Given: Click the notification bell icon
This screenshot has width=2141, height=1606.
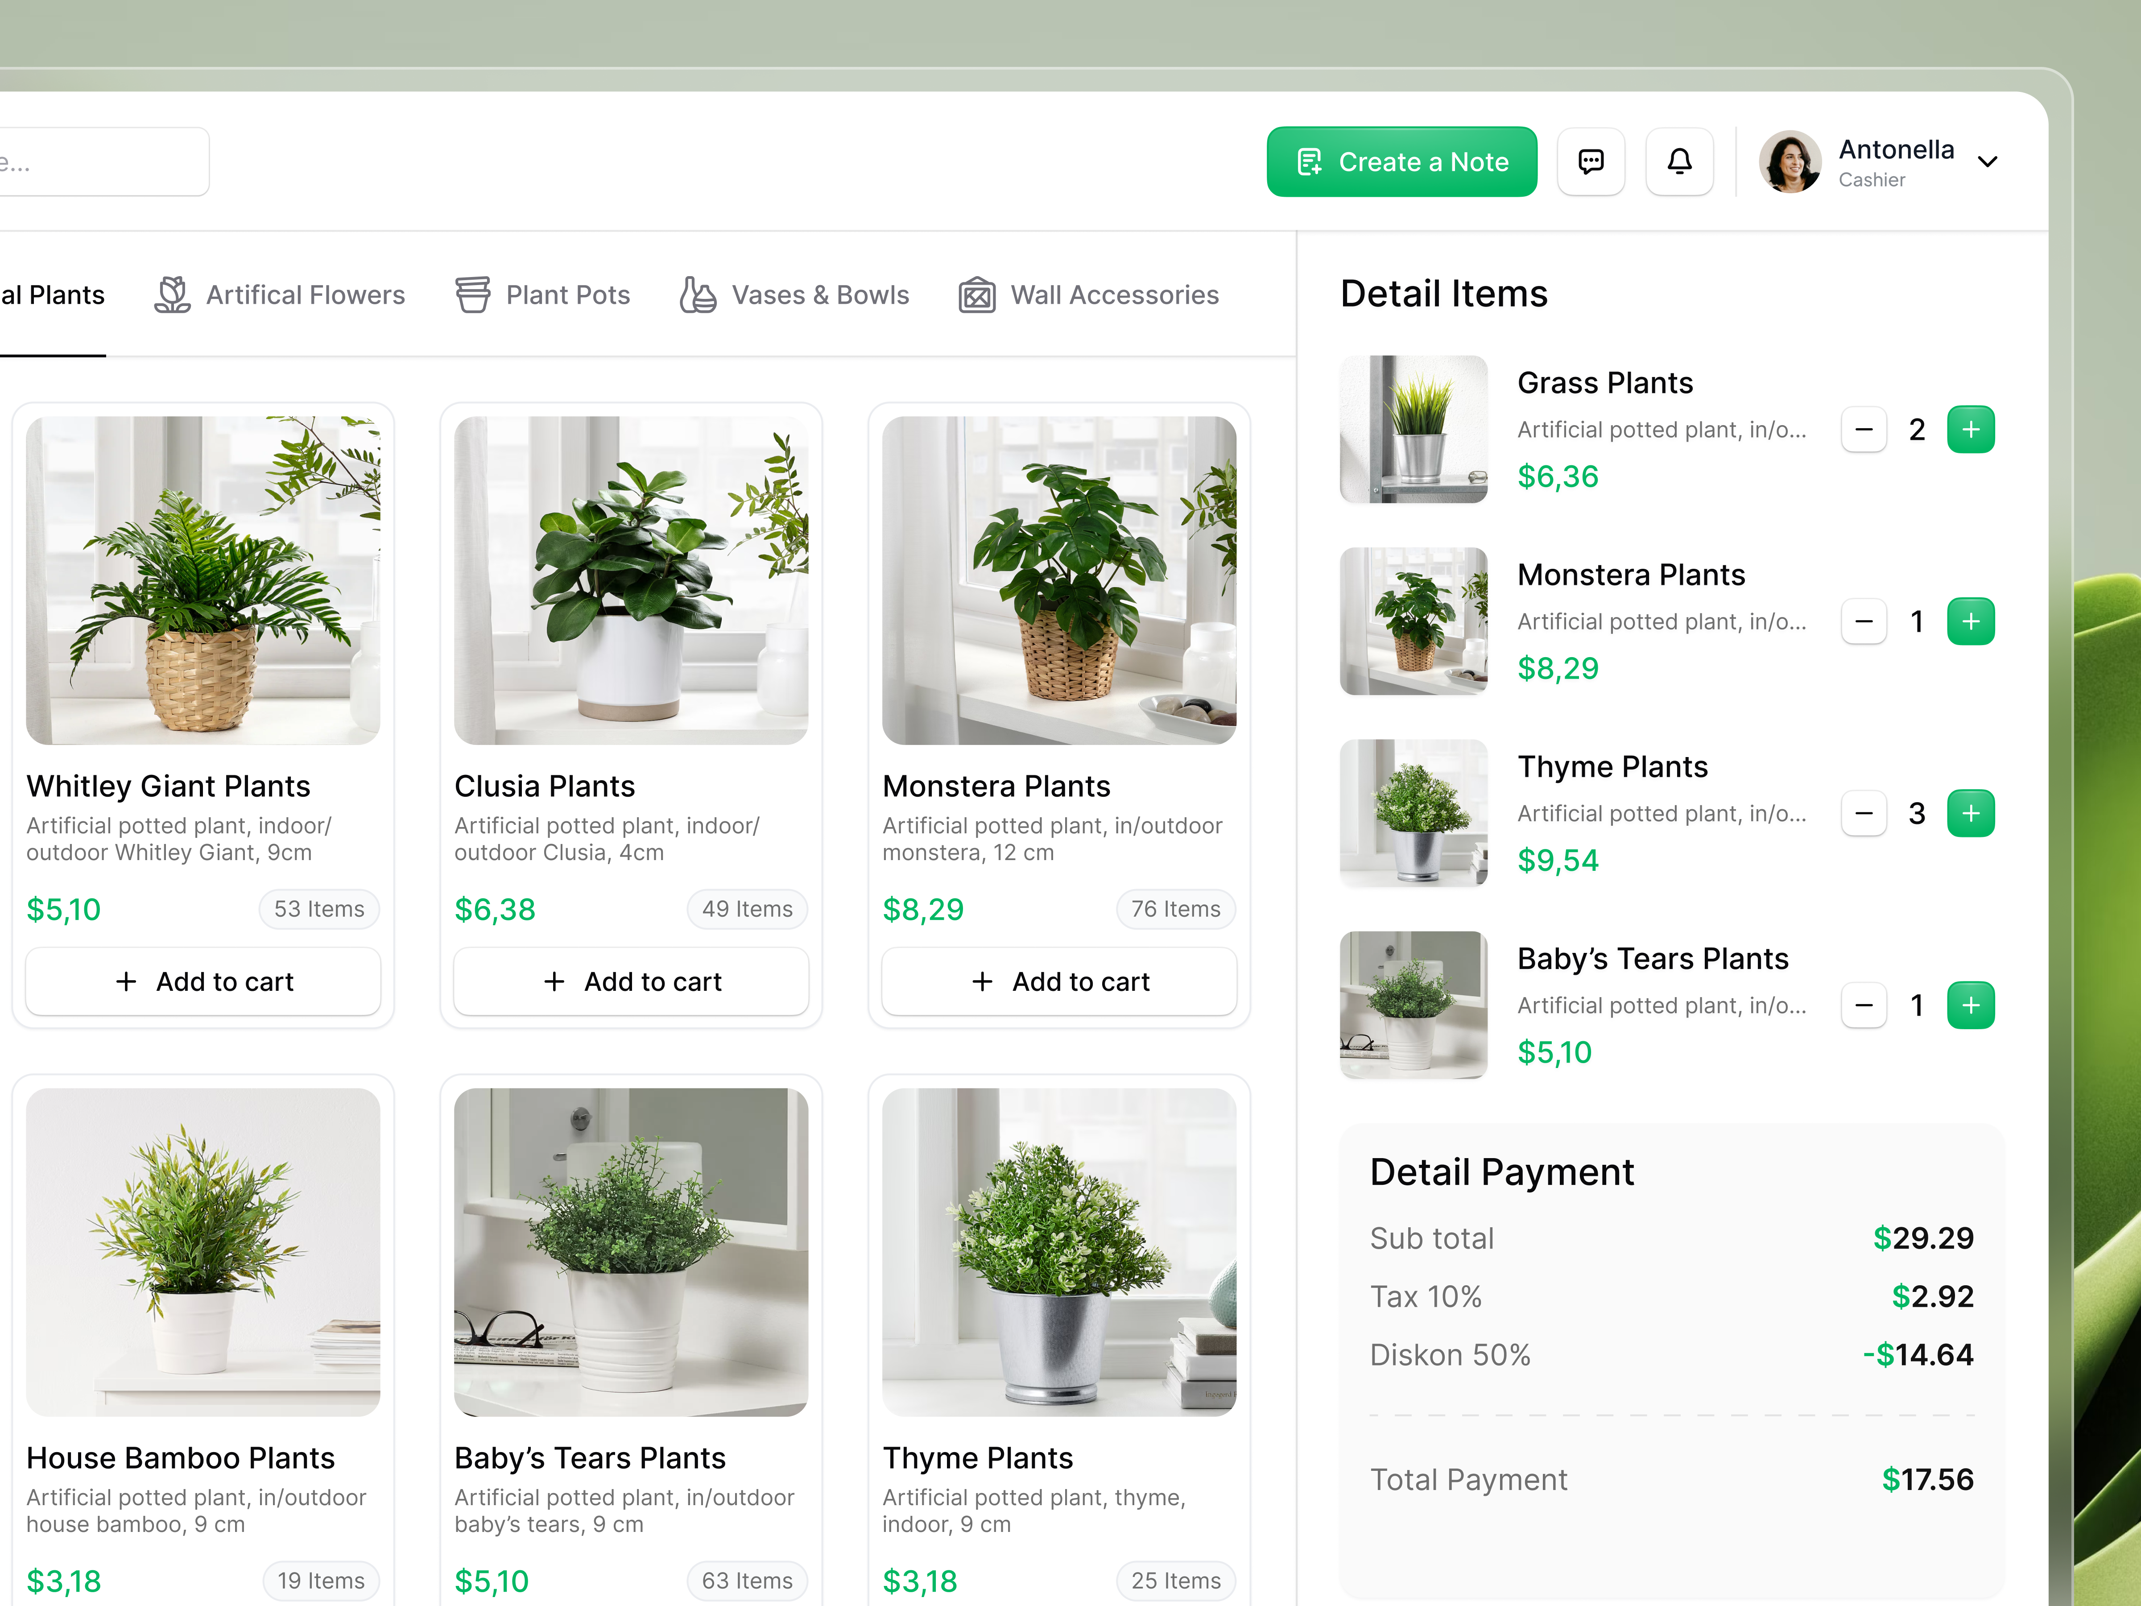Looking at the screenshot, I should pyautogui.click(x=1679, y=161).
